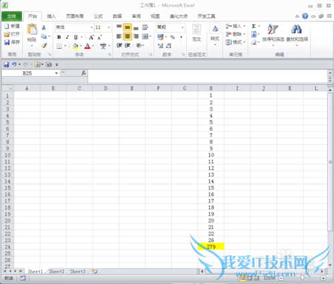Click the Excel Help question mark icon
This screenshot has width=334, height=284.
pos(305,16)
